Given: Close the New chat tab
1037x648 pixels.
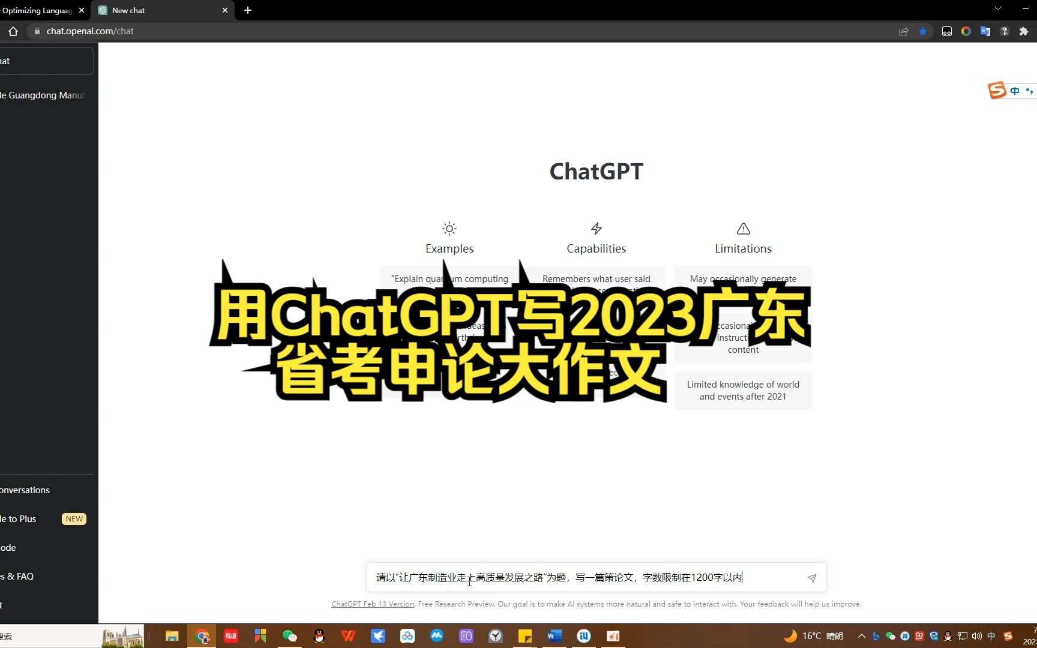Looking at the screenshot, I should tap(225, 10).
